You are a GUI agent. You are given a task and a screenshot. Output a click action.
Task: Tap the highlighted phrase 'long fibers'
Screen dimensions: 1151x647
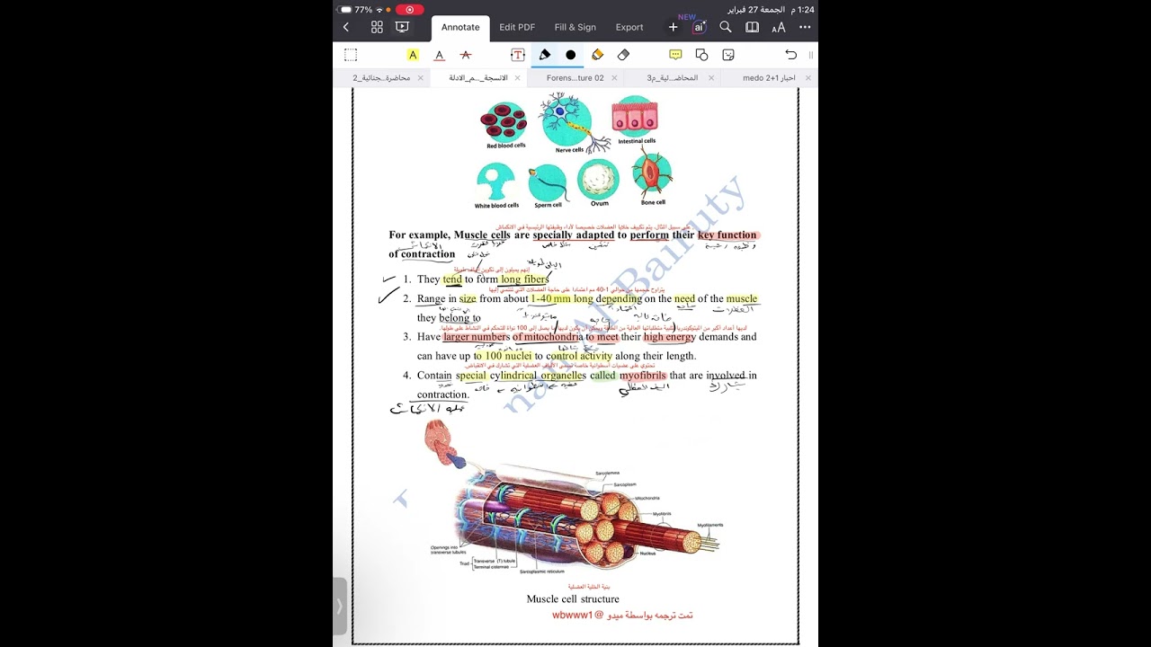click(524, 279)
